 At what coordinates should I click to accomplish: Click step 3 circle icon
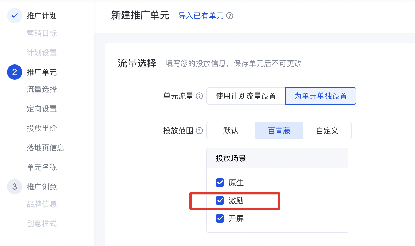[x=15, y=187]
